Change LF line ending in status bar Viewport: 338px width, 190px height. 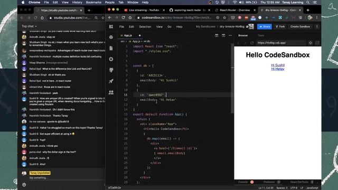pos(302,188)
